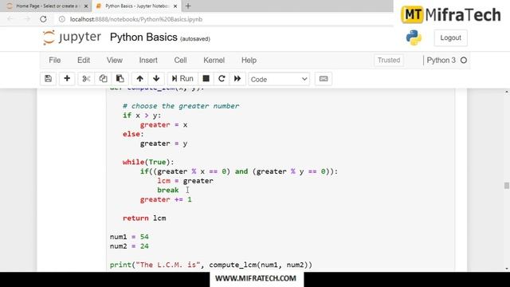The width and height of the screenshot is (510, 287).
Task: Click the site information icon in address bar
Action: pos(62,19)
